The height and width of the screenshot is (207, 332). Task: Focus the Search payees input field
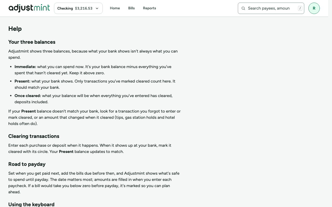[271, 8]
